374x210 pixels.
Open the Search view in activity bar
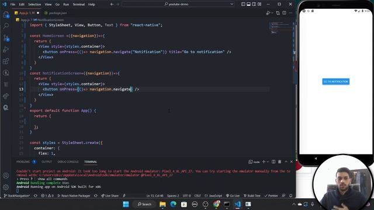(6, 26)
